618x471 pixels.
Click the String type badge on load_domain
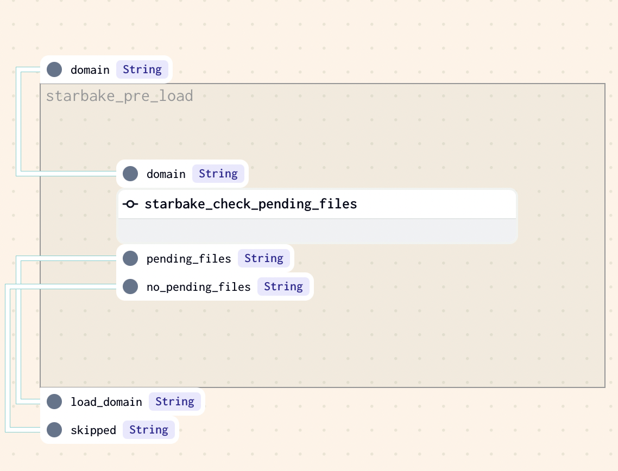[175, 402]
